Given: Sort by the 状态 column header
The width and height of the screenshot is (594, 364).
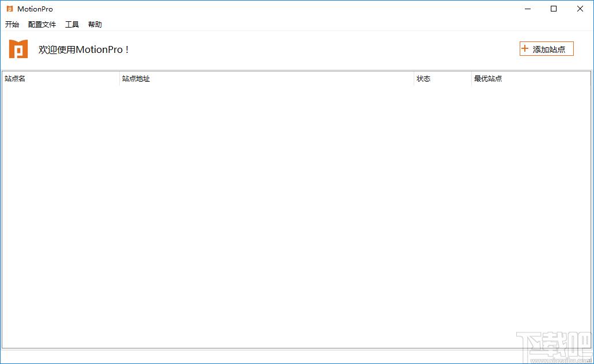Looking at the screenshot, I should click(442, 79).
